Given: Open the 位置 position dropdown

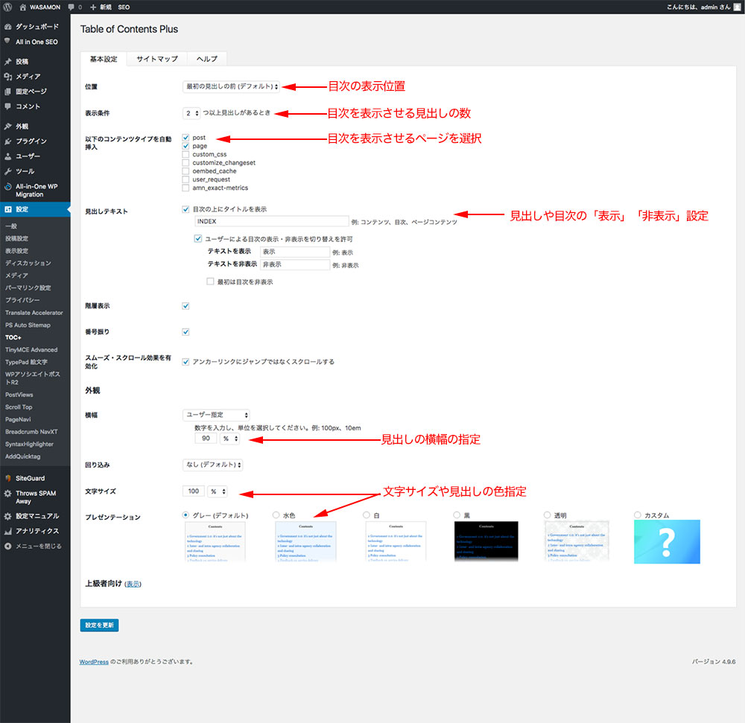Looking at the screenshot, I should coord(232,86).
